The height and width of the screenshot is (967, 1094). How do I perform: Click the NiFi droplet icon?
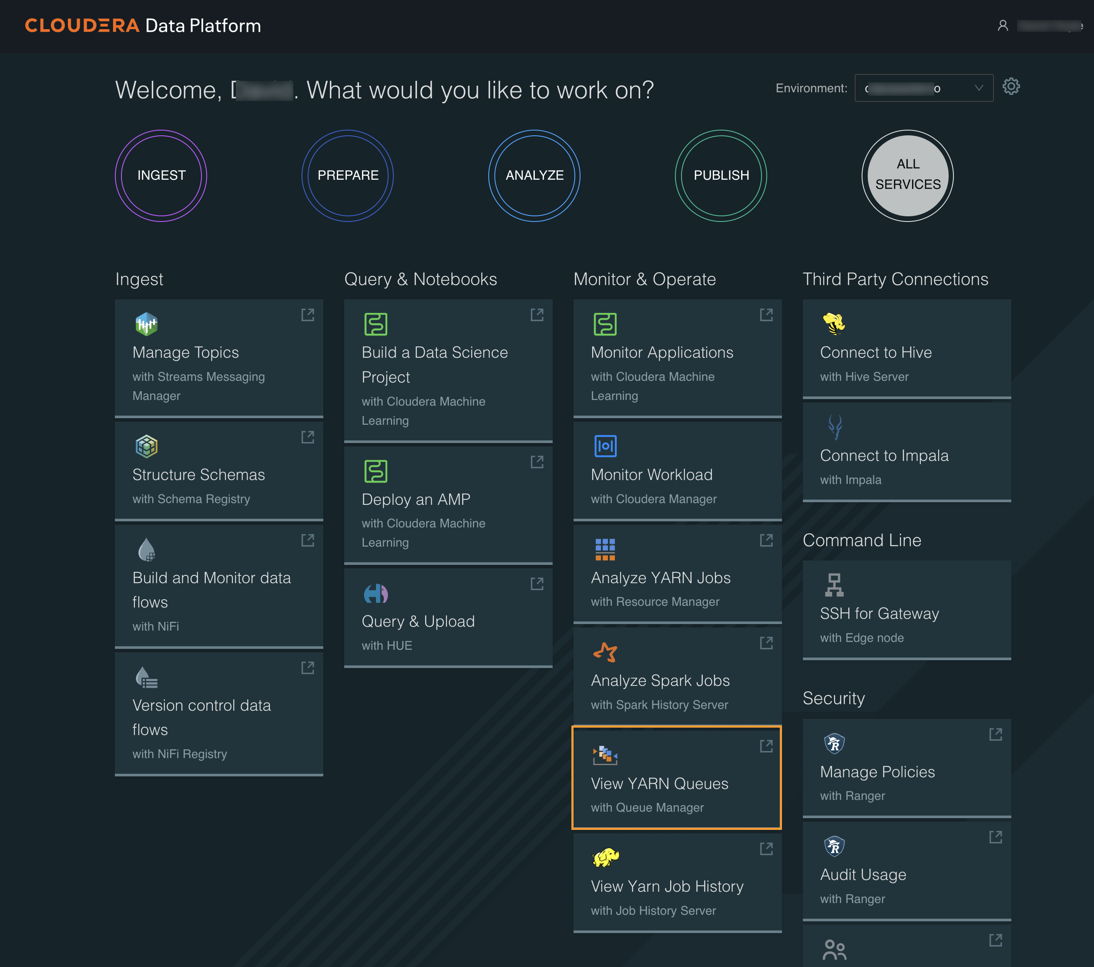tap(146, 550)
